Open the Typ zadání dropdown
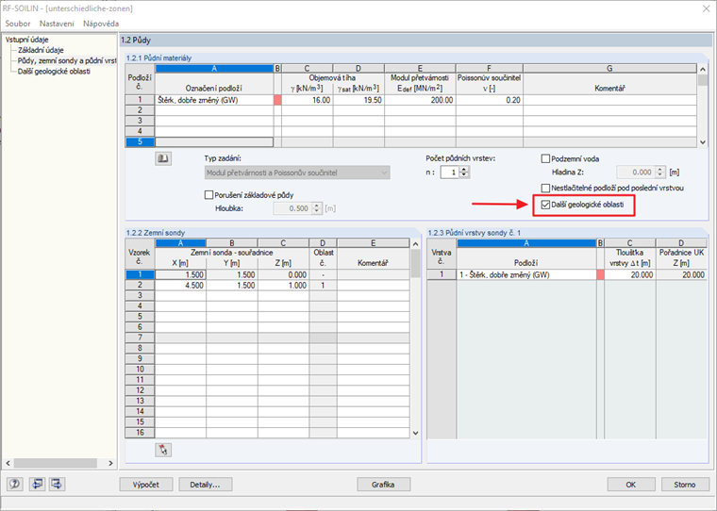This screenshot has height=511, width=717. coord(297,173)
